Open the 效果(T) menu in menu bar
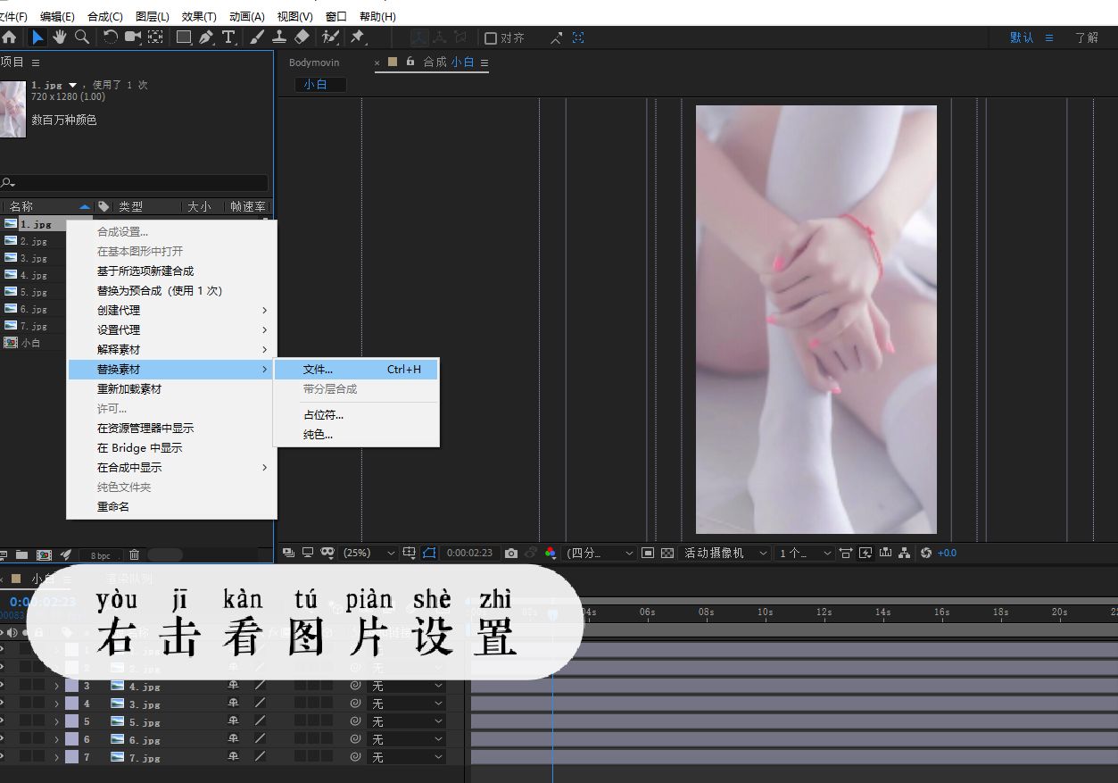The image size is (1118, 783). [199, 16]
